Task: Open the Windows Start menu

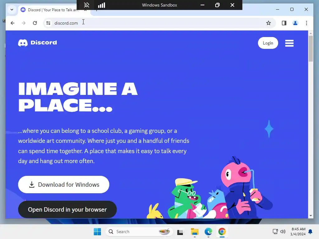Action: click(x=97, y=232)
